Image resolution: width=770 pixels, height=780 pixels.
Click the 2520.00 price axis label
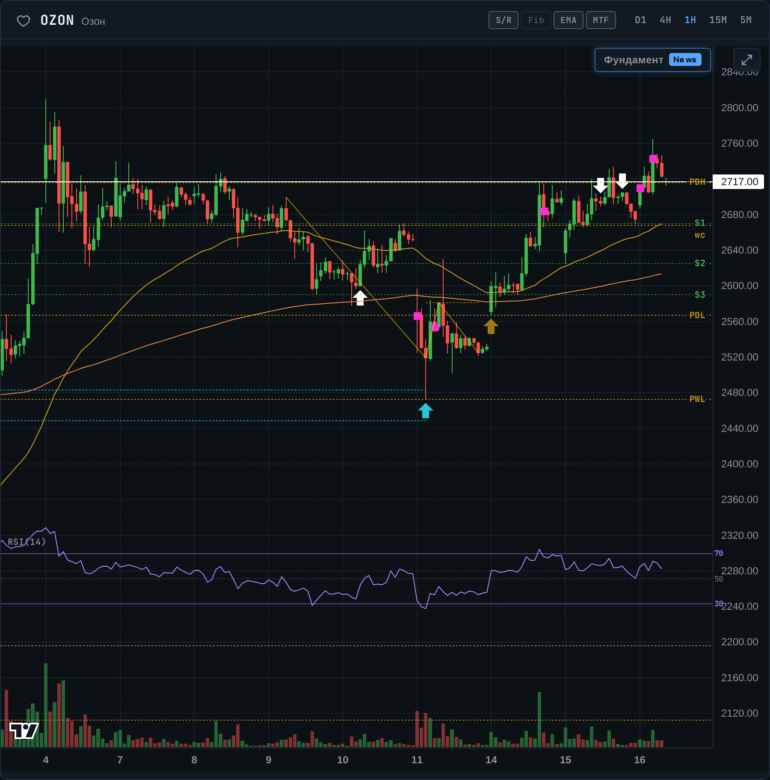point(740,357)
